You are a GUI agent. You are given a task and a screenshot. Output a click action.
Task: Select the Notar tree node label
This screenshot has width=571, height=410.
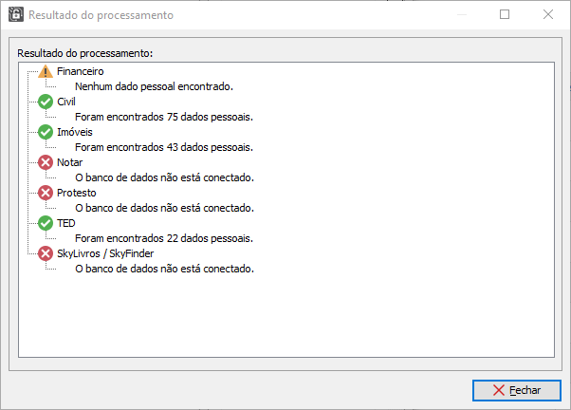click(x=69, y=162)
